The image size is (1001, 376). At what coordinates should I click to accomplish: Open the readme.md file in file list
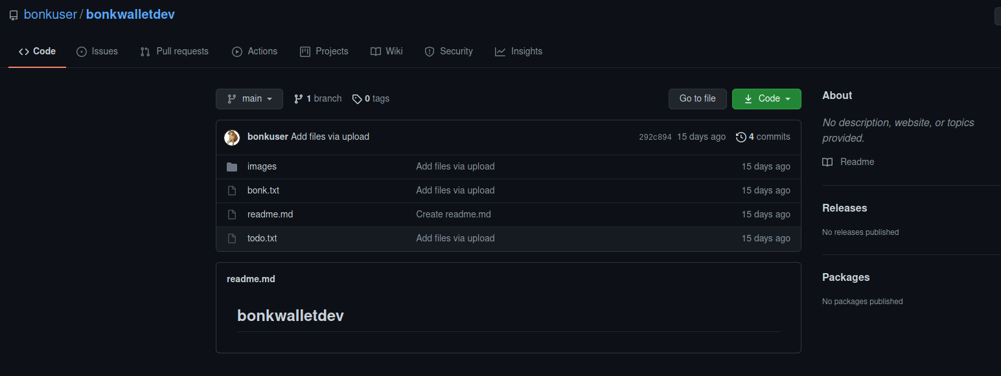270,214
